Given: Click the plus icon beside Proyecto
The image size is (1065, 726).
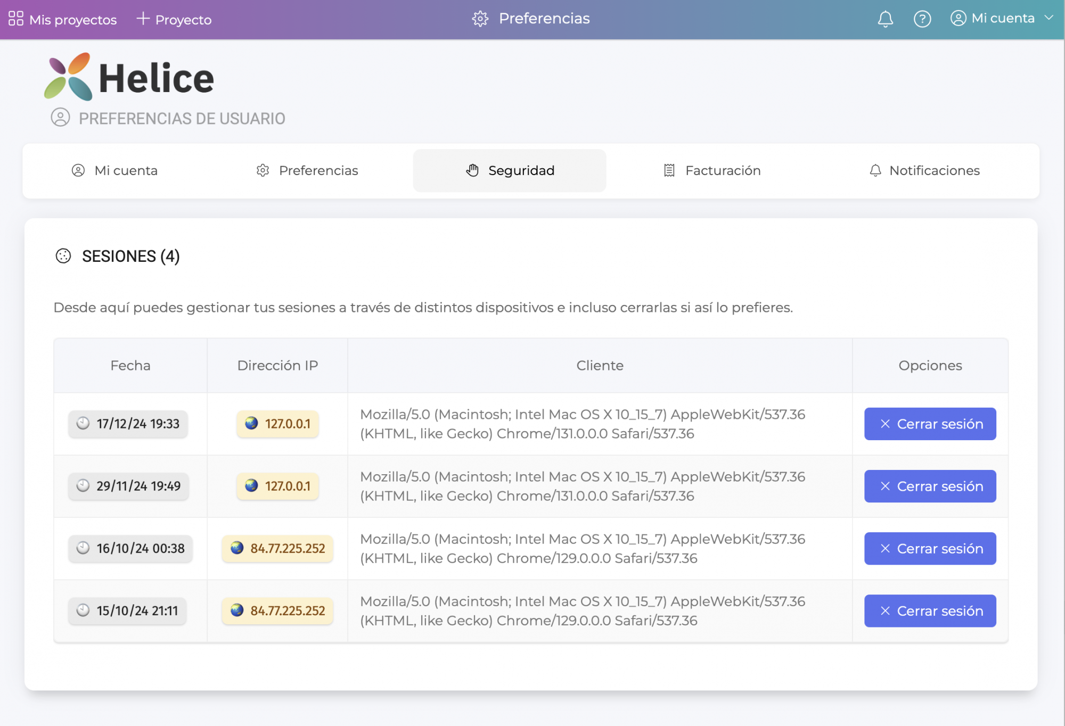Looking at the screenshot, I should [x=143, y=19].
